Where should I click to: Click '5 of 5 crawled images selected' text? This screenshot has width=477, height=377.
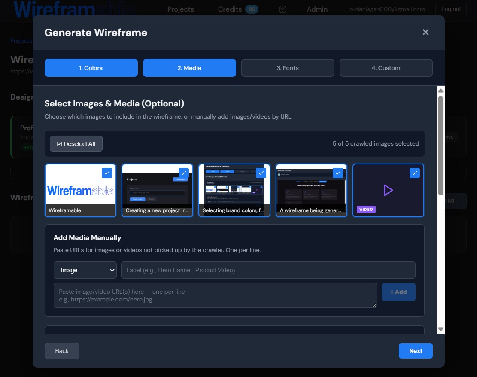(x=376, y=143)
